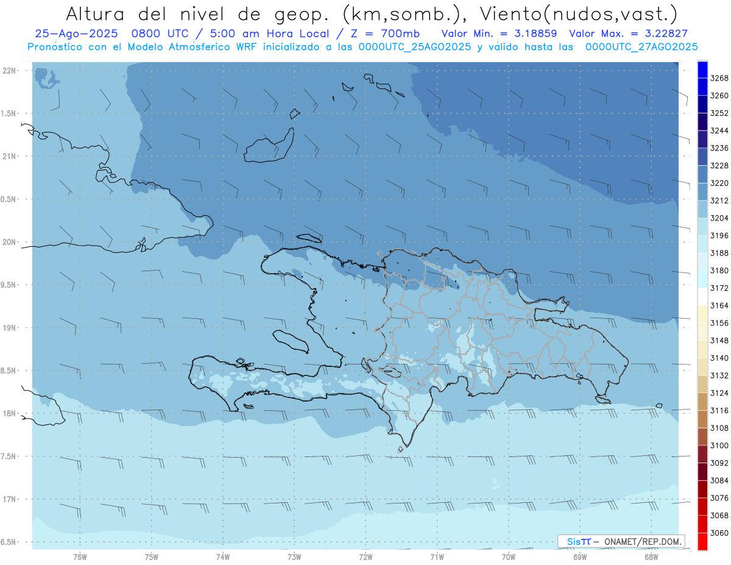The height and width of the screenshot is (565, 731).
Task: Click the 72W longitude axis label
Action: coord(365,557)
